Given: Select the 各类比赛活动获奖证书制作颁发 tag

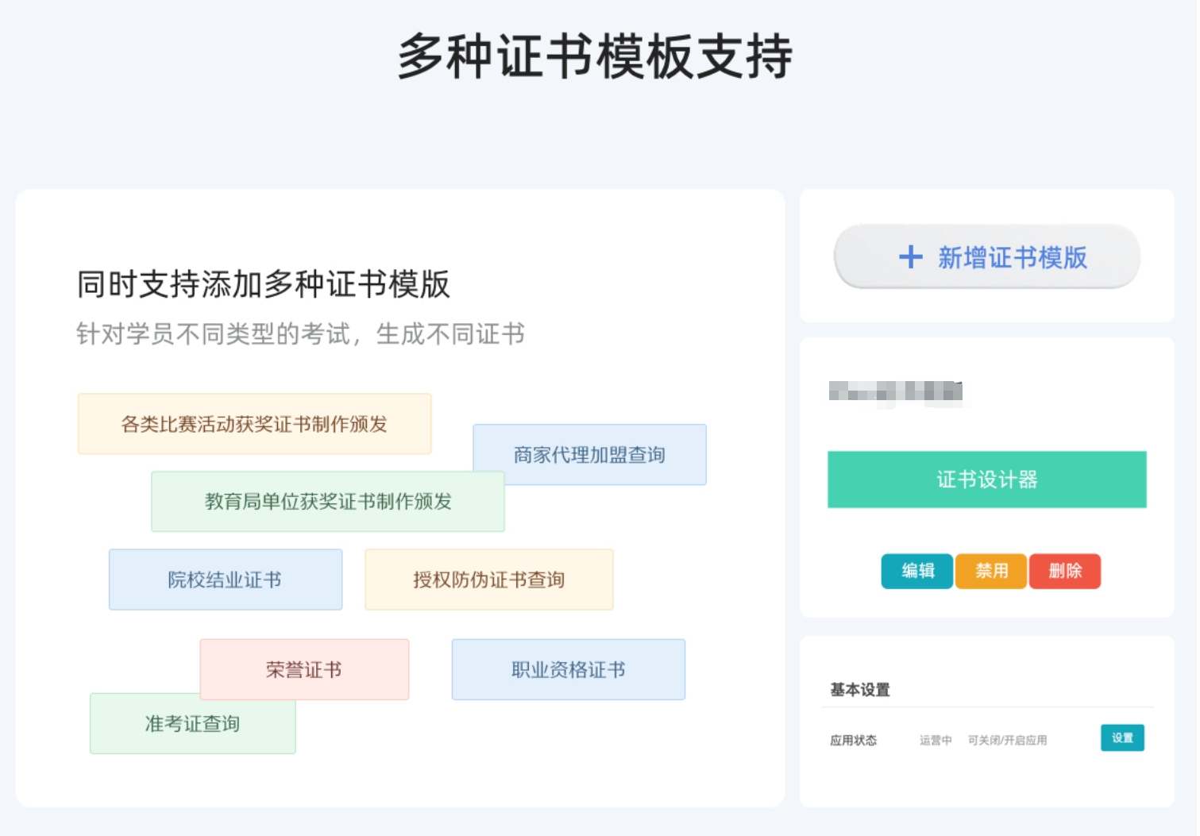Looking at the screenshot, I should (x=254, y=424).
